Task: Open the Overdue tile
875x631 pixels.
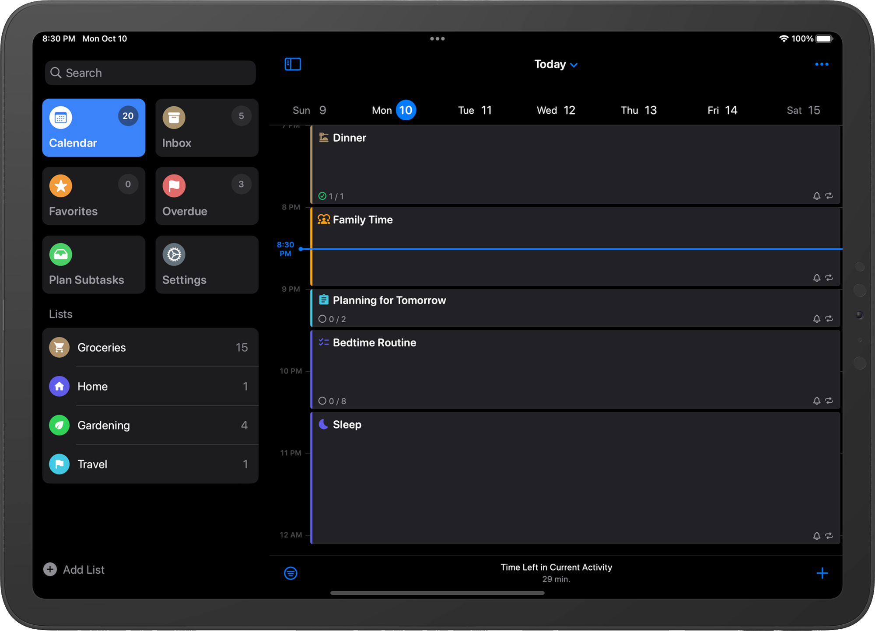Action: pyautogui.click(x=206, y=196)
